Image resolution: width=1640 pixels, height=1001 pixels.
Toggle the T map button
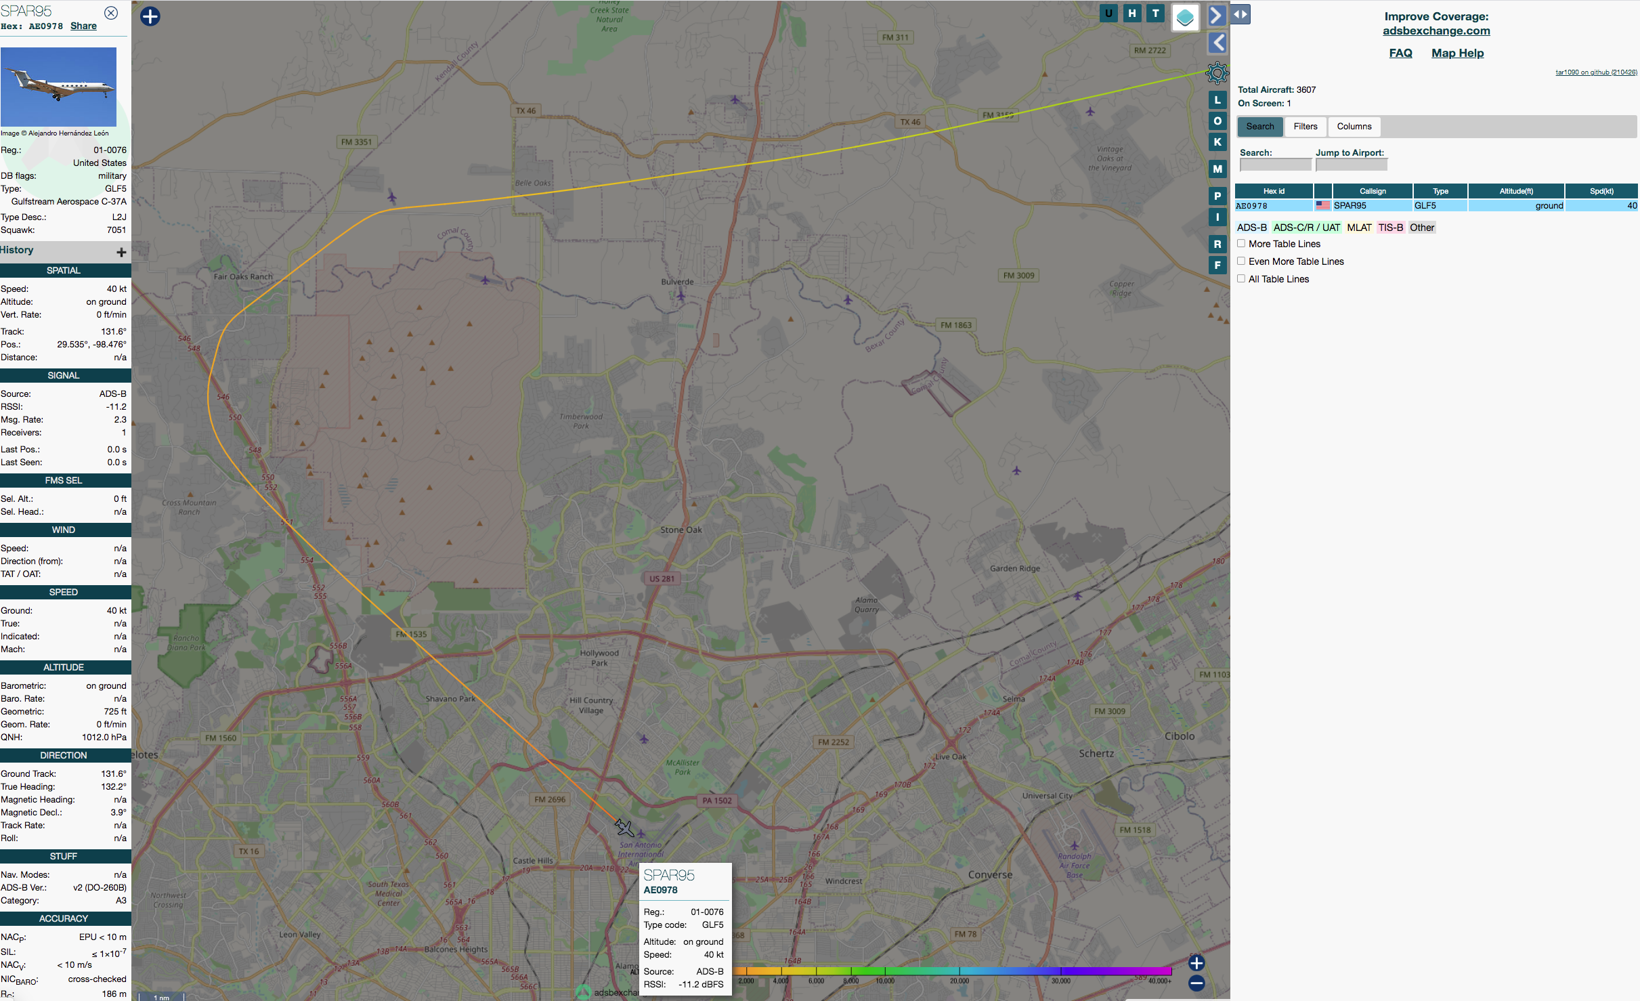[1156, 13]
